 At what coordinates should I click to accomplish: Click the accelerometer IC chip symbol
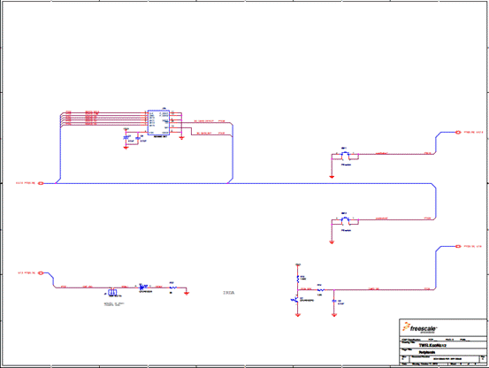pos(158,123)
